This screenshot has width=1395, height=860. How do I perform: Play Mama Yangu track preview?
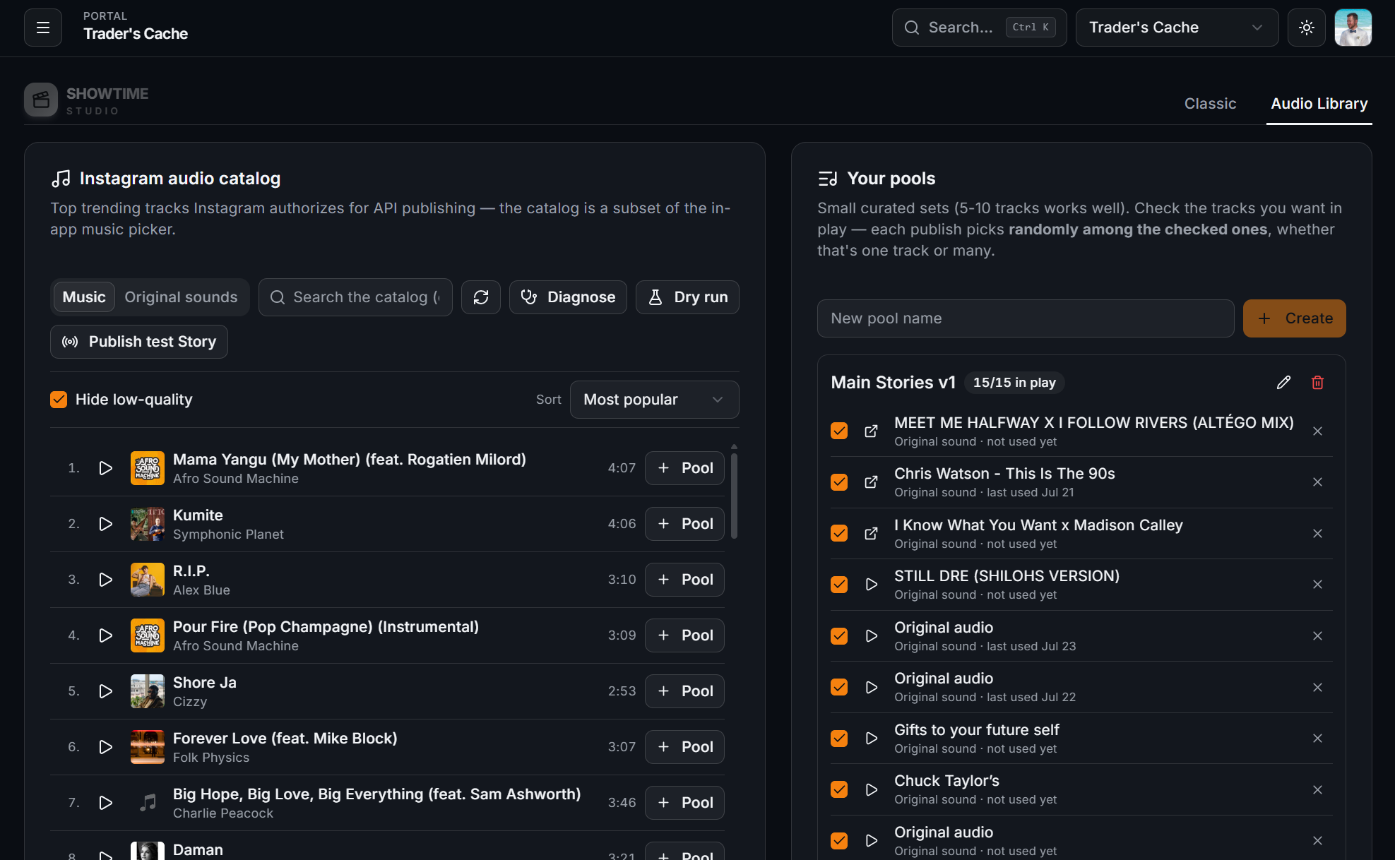[105, 468]
